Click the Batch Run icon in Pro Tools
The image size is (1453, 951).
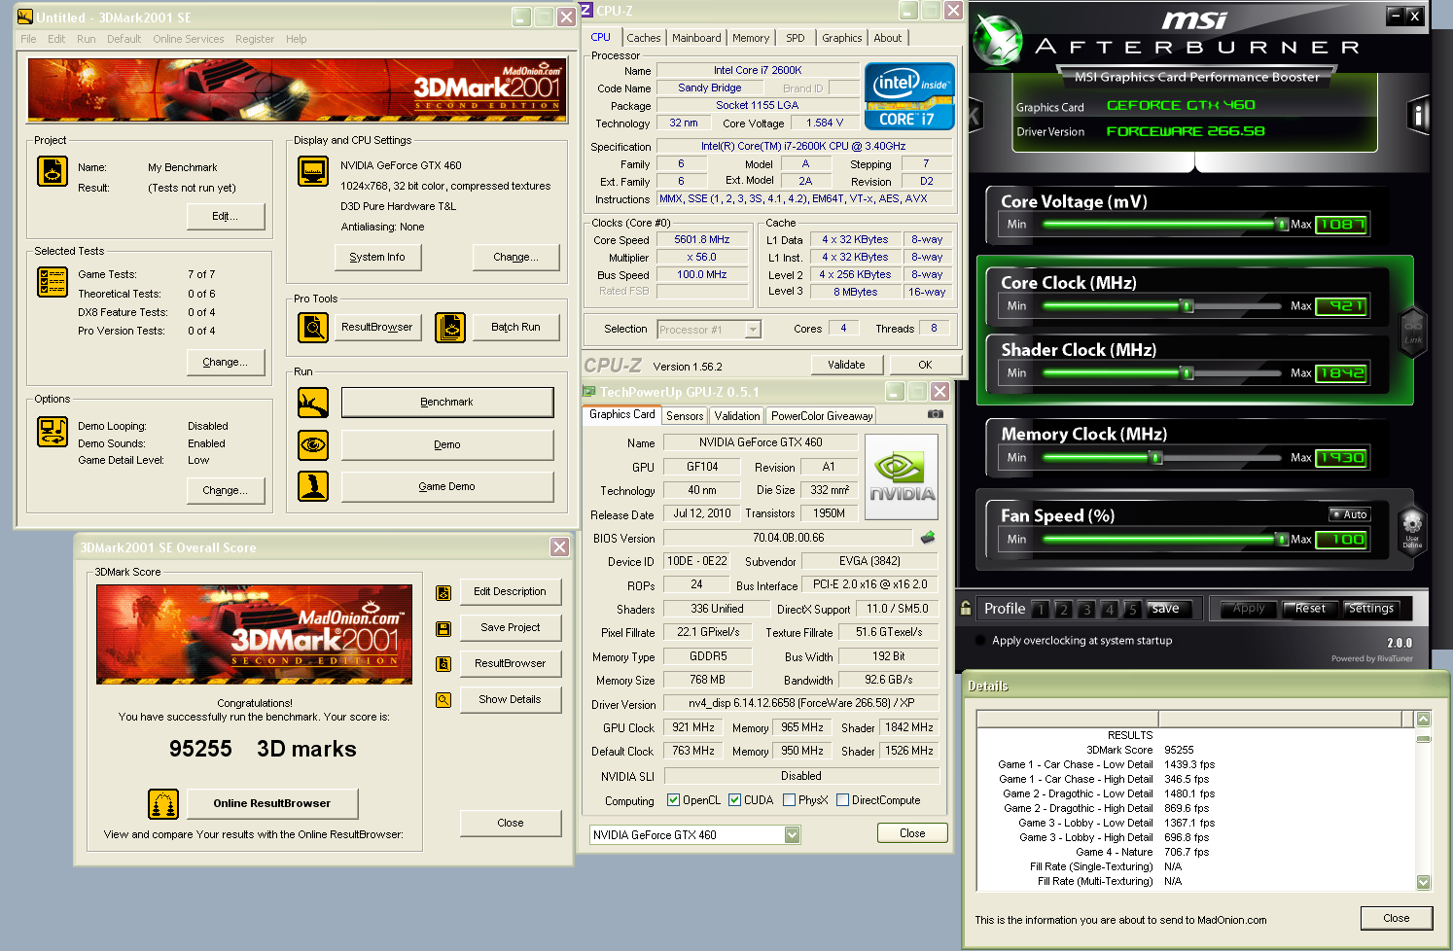pyautogui.click(x=450, y=328)
